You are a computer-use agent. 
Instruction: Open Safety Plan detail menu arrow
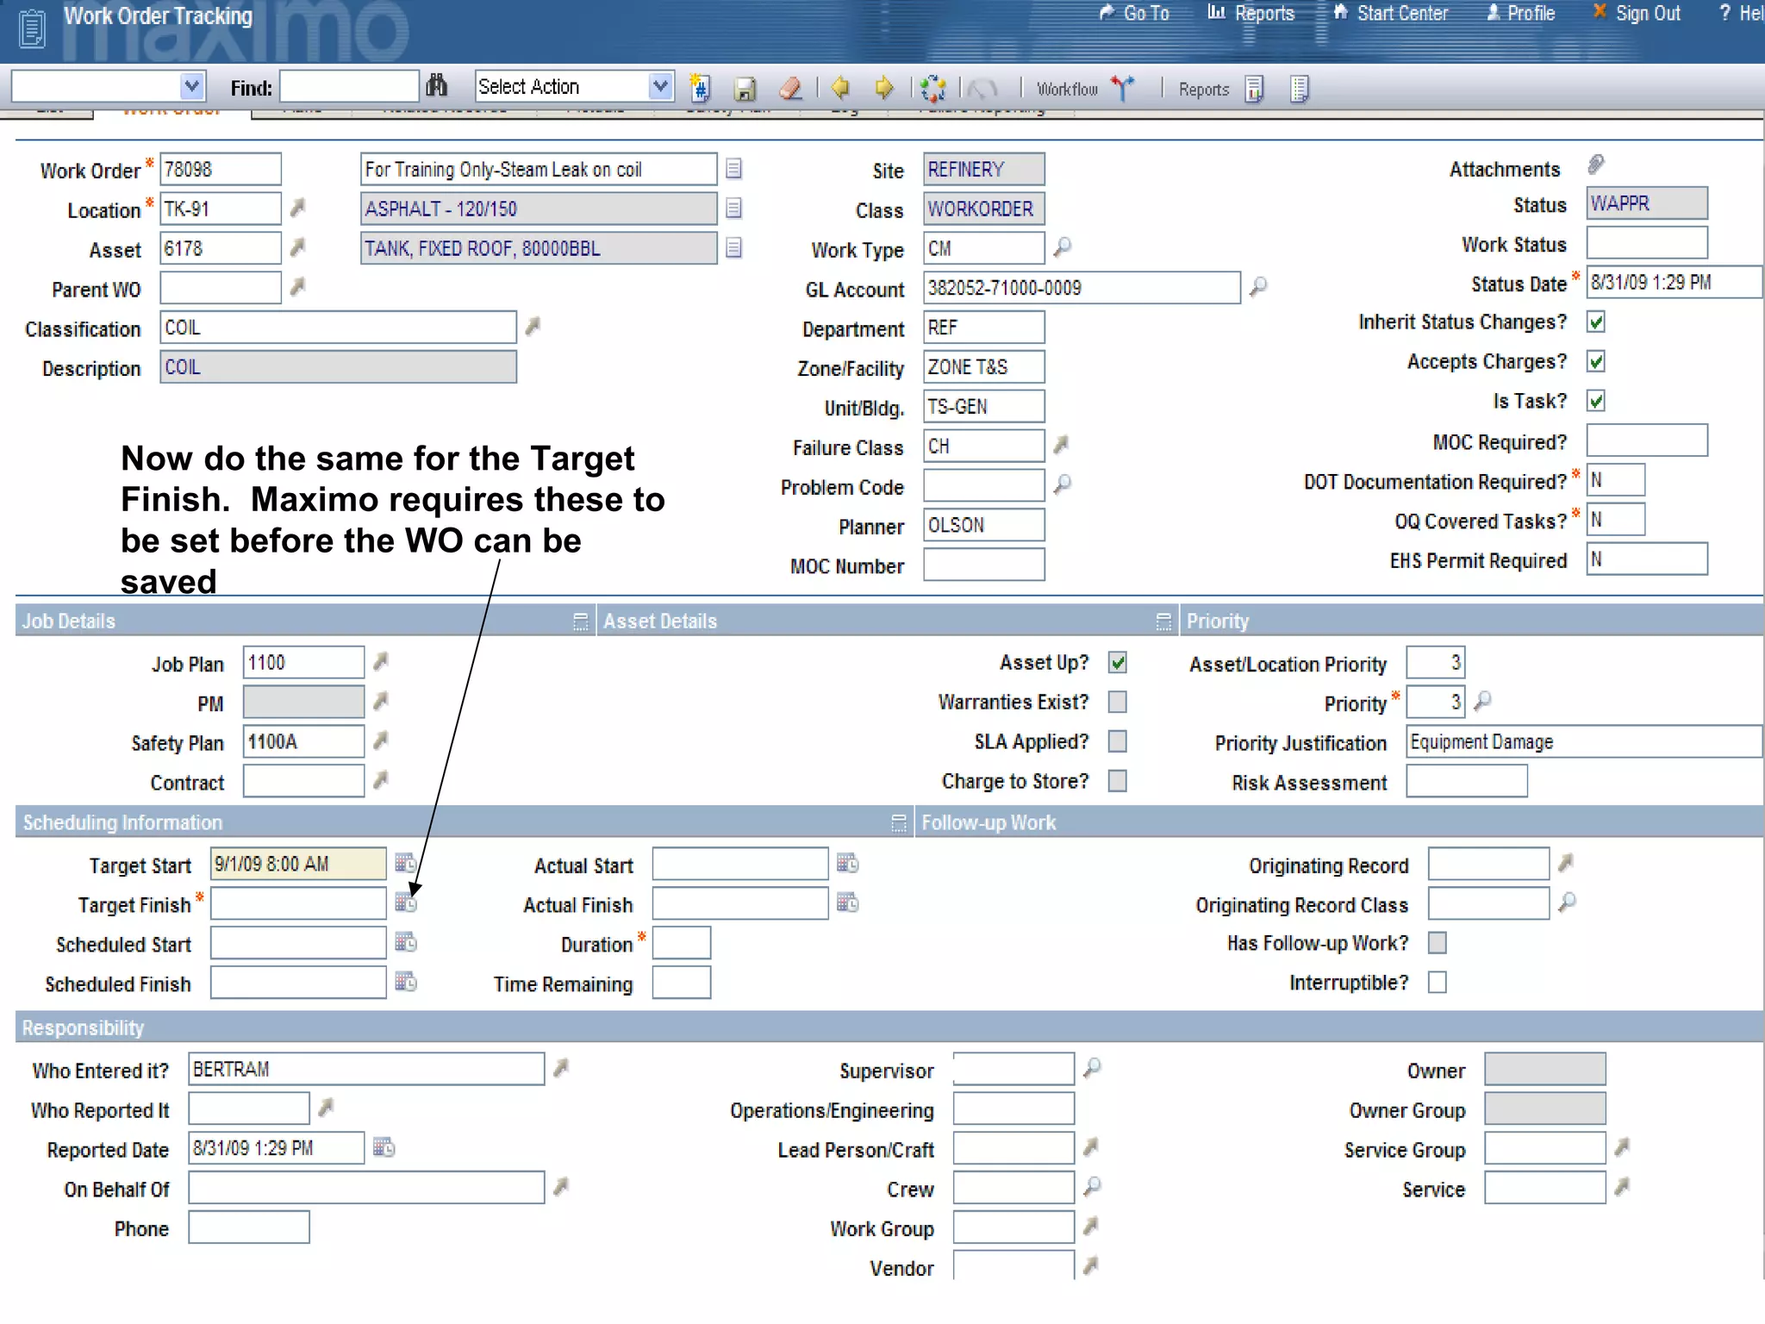pyautogui.click(x=381, y=740)
